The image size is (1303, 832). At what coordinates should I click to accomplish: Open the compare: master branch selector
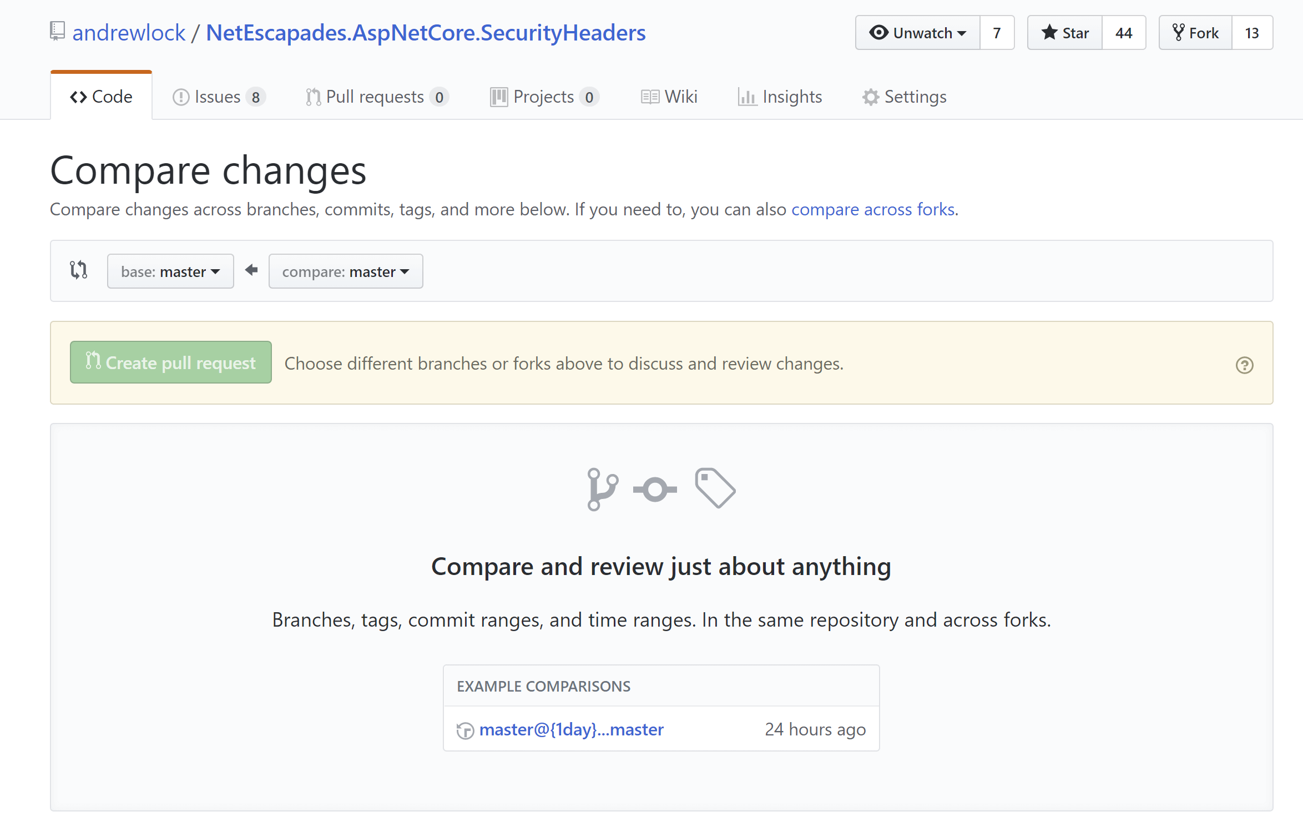(x=345, y=271)
